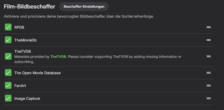Screen dimensions: 224x110
Task: Toggle the Image Capture checkbox
Action: 8,98
